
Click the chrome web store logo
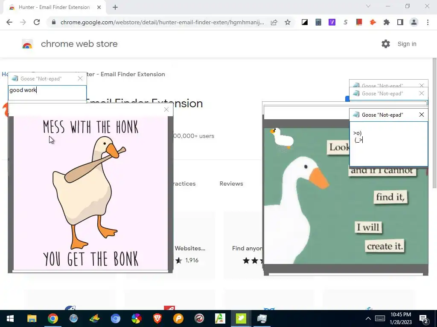click(27, 44)
